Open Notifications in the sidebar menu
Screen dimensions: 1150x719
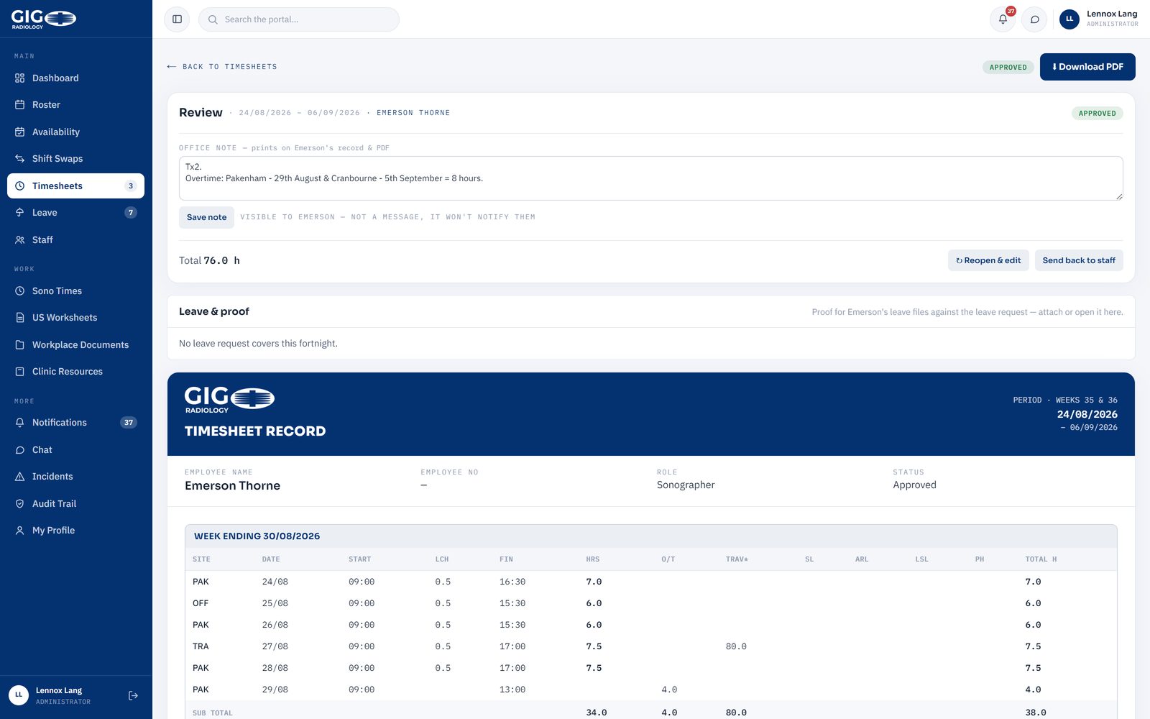pos(75,423)
